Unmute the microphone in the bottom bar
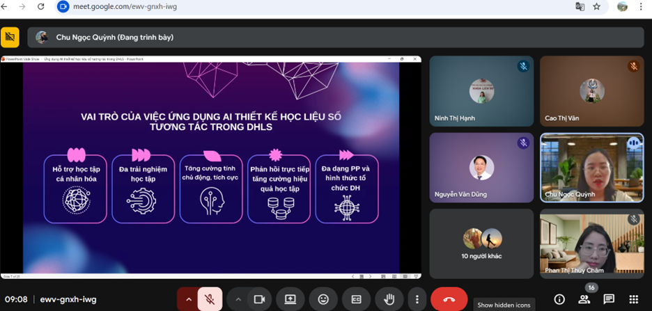 click(x=209, y=299)
